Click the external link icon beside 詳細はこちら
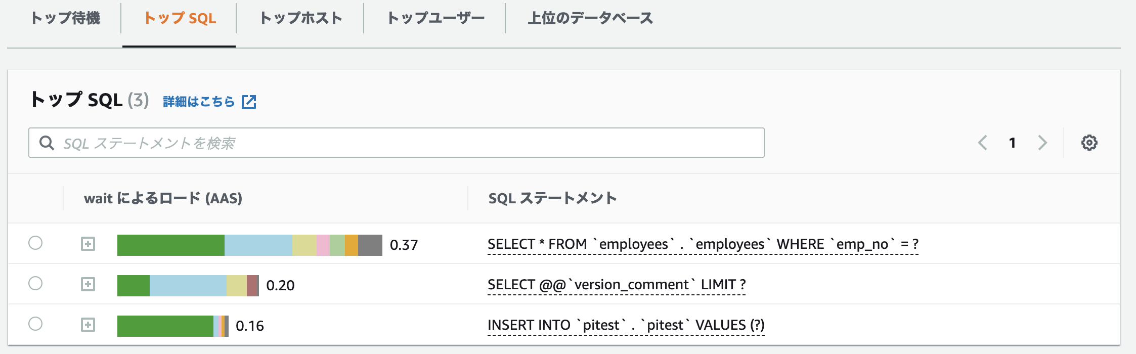The height and width of the screenshot is (354, 1136). pos(249,102)
